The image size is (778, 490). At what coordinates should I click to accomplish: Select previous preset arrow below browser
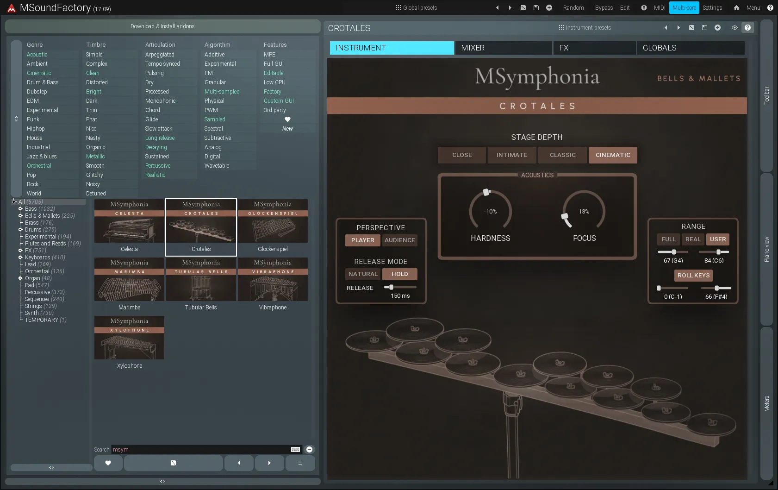click(239, 463)
